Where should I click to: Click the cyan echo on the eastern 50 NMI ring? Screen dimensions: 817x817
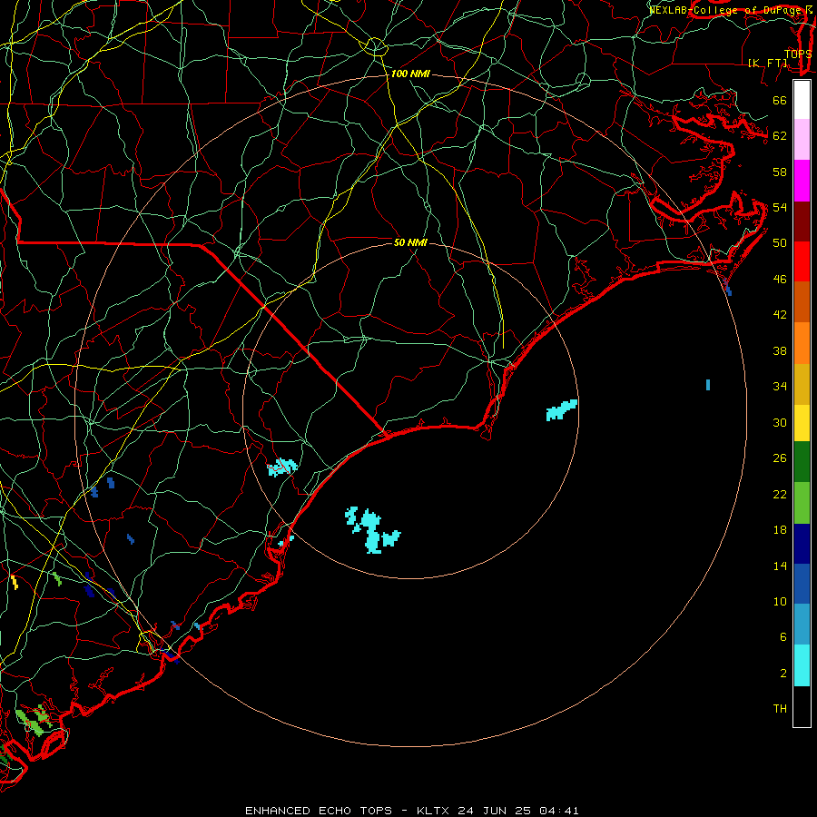(x=562, y=410)
